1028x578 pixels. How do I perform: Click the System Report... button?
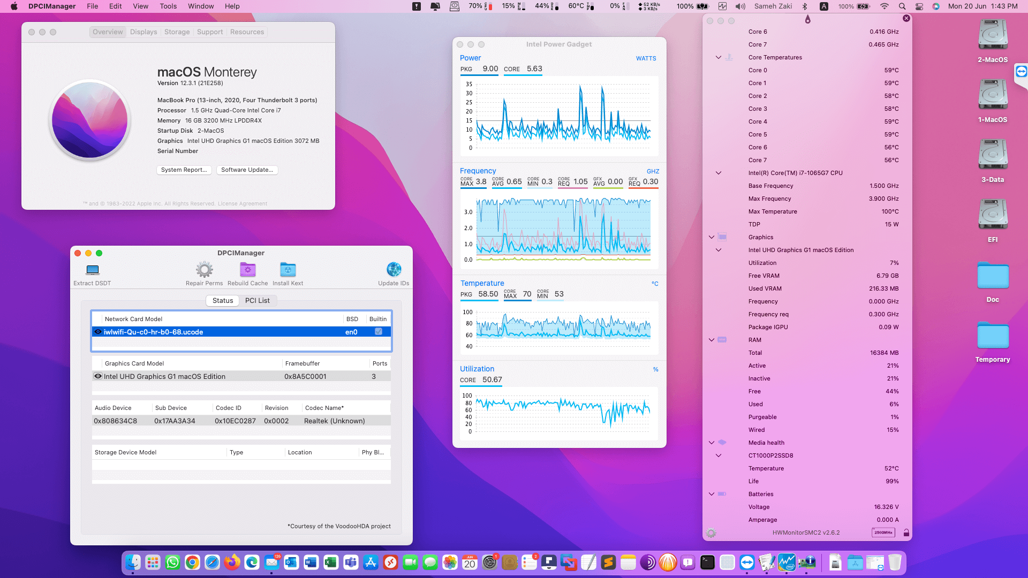[x=184, y=170]
